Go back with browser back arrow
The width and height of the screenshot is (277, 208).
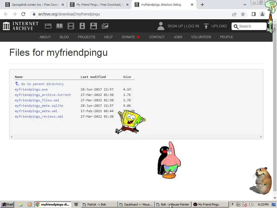click(6, 14)
